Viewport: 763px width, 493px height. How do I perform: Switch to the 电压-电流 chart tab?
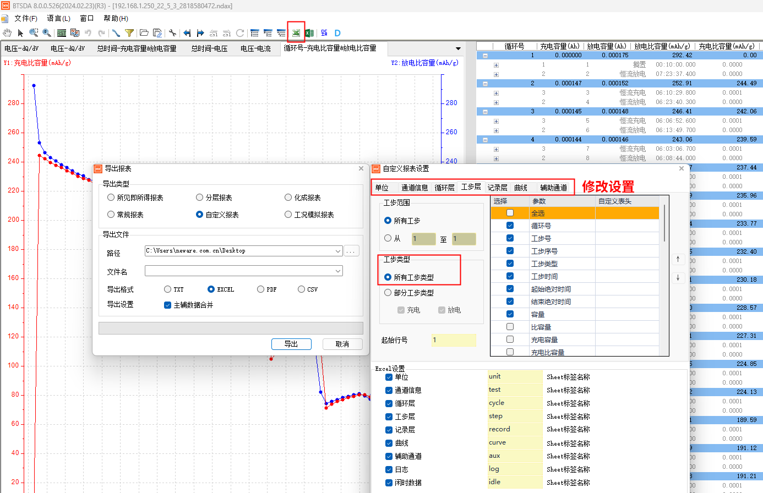(x=255, y=48)
